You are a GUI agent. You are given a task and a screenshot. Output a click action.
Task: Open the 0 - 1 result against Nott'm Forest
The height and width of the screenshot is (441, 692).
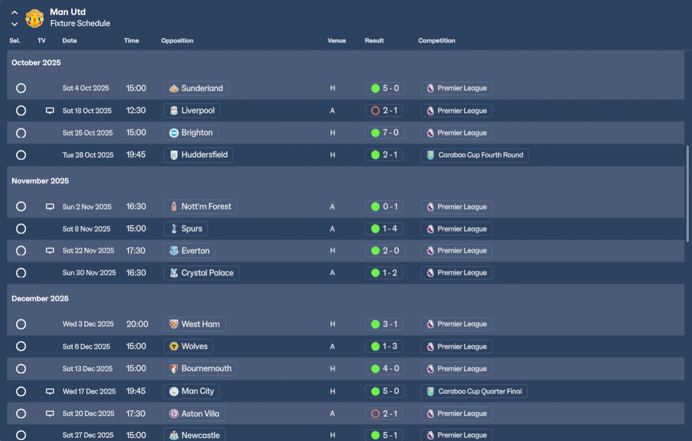click(x=384, y=206)
